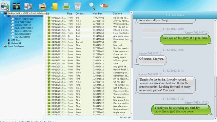Click the Backup SMS + MMS to database icon
The image size is (217, 122).
pyautogui.click(x=5, y=6)
